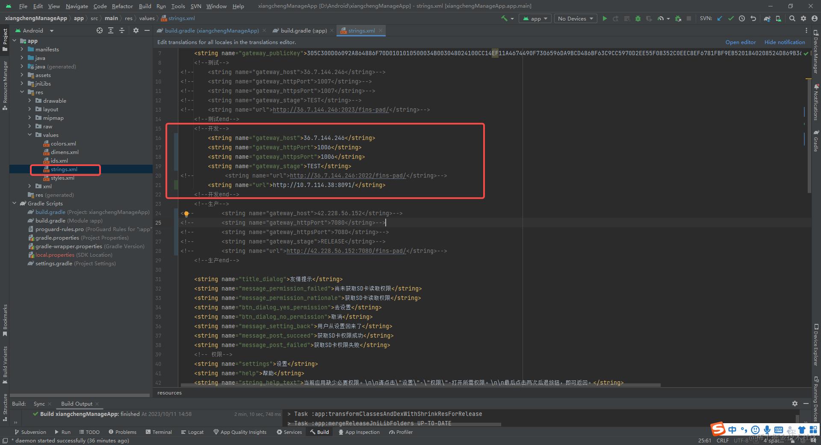Viewport: 821px width, 445px height.
Task: Run the app with the green play icon
Action: [x=605, y=18]
